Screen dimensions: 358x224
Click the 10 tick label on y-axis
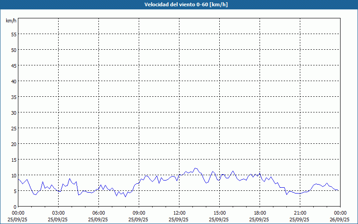click(x=13, y=175)
